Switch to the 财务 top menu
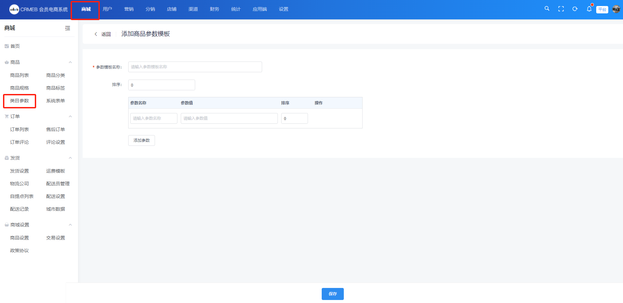623x303 pixels. 215,9
